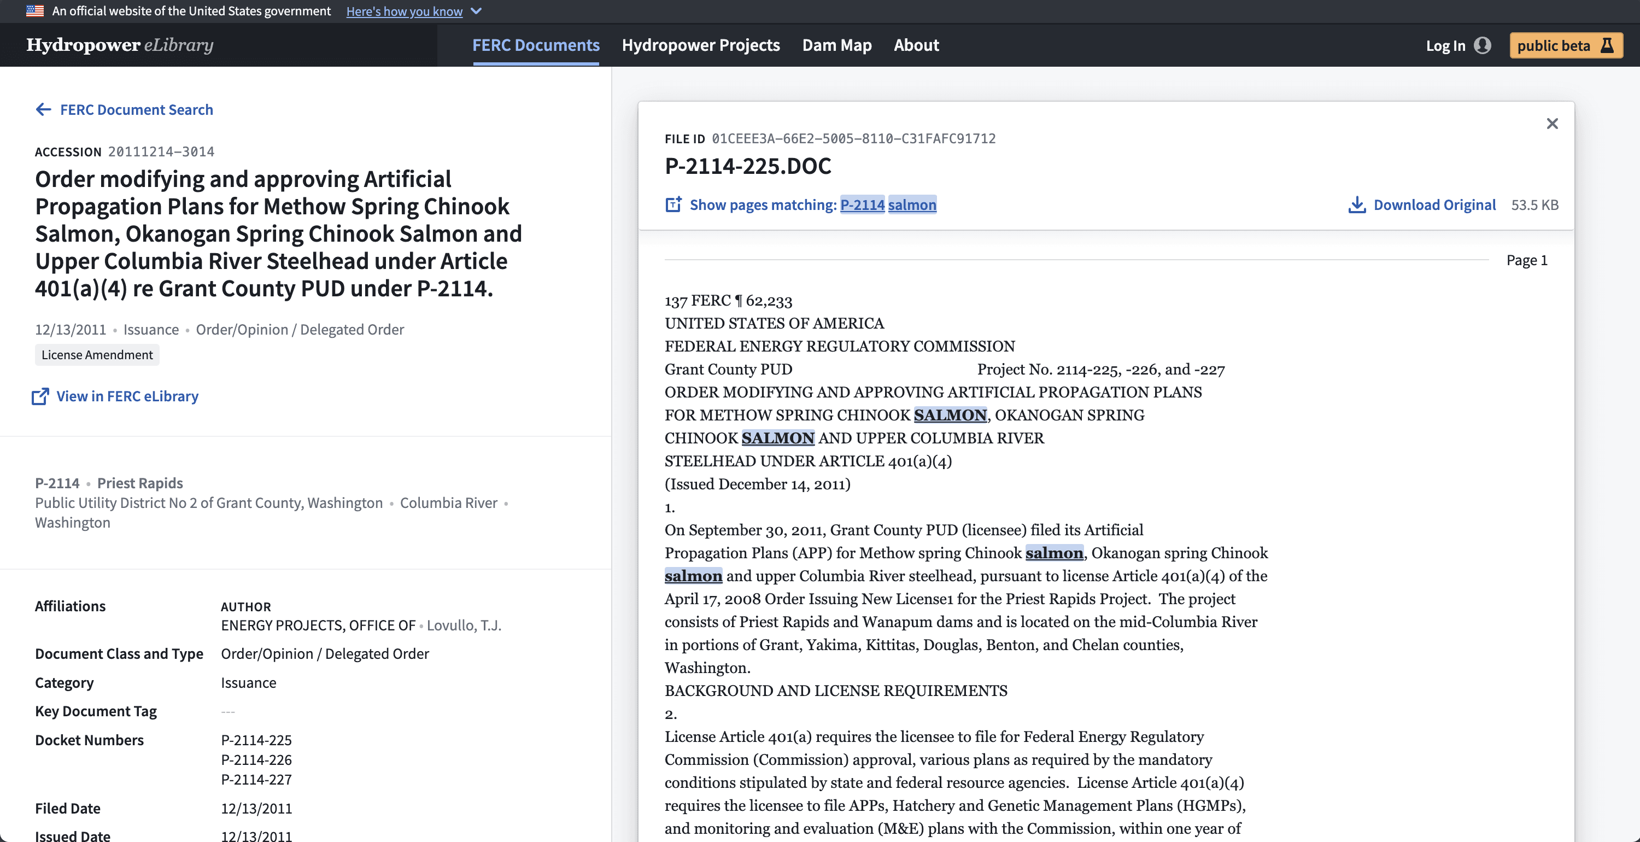Click the close icon on the document viewer
Viewport: 1640px width, 842px height.
coord(1552,124)
